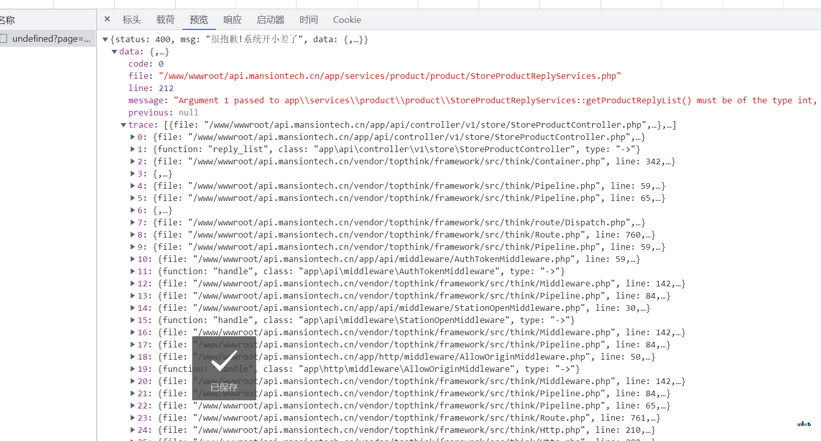The image size is (821, 441).
Task: Expand trace entry 0 StoreProductController.php
Action: (x=133, y=137)
